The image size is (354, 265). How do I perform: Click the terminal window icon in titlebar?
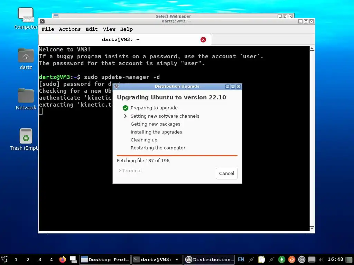pos(42,21)
